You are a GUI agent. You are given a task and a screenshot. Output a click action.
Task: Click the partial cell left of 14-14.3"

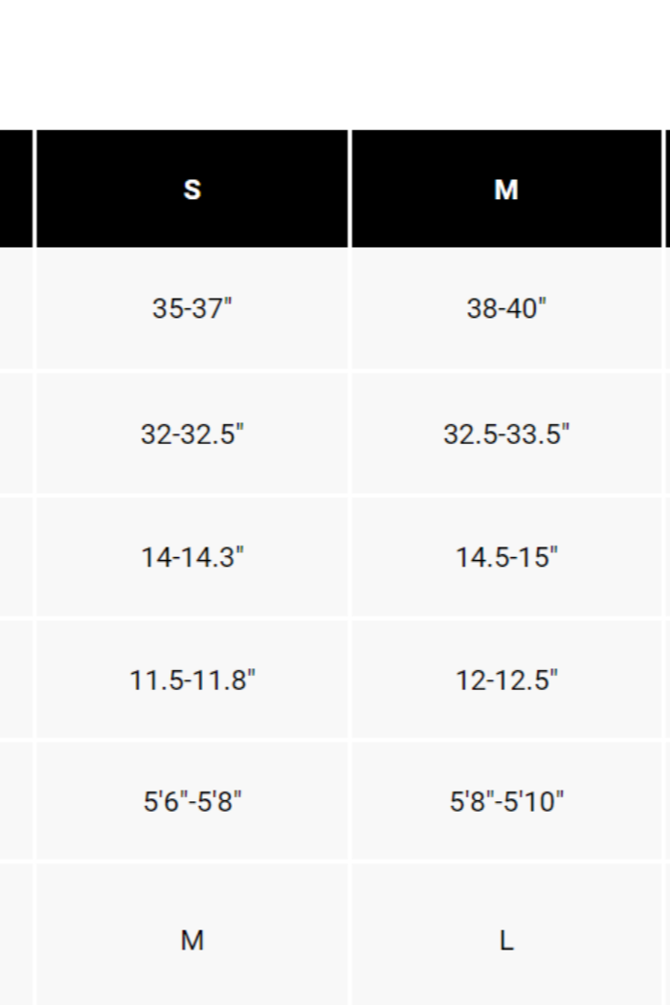(15, 557)
